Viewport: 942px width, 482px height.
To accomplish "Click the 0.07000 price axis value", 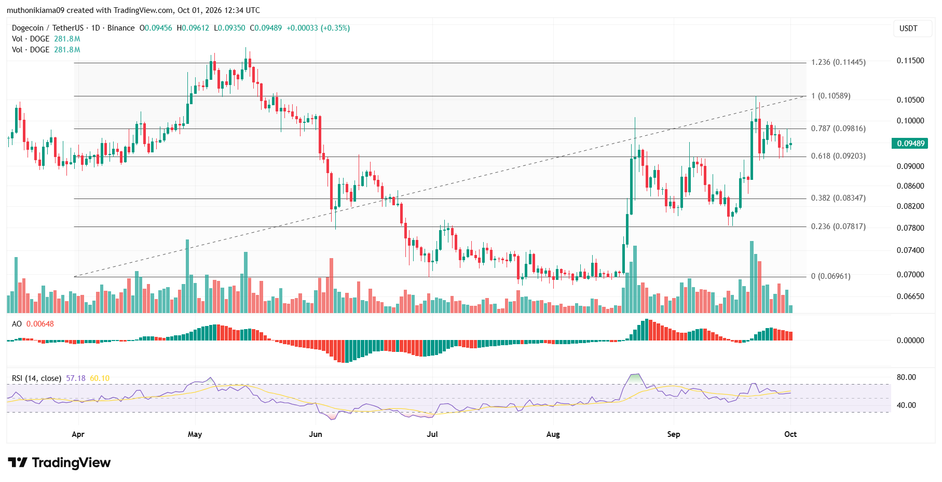I will 910,275.
